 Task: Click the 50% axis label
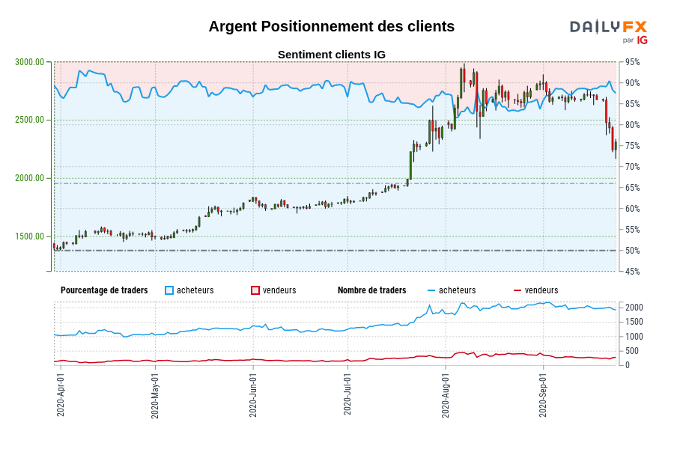point(632,251)
